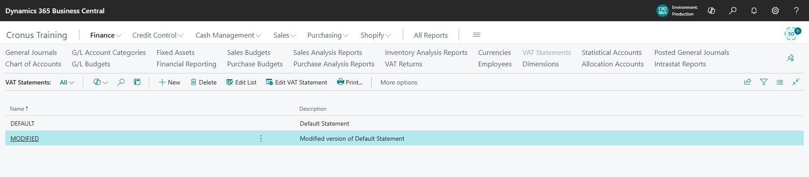
Task: Search the VAT Statements list
Action: click(x=121, y=82)
